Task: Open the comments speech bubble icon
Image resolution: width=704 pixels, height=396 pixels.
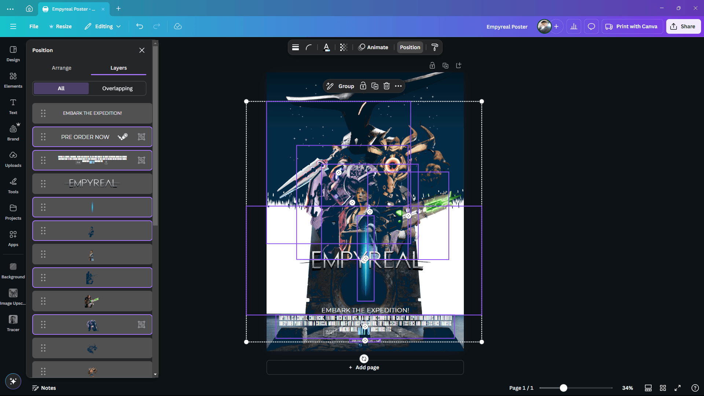Action: (591, 26)
